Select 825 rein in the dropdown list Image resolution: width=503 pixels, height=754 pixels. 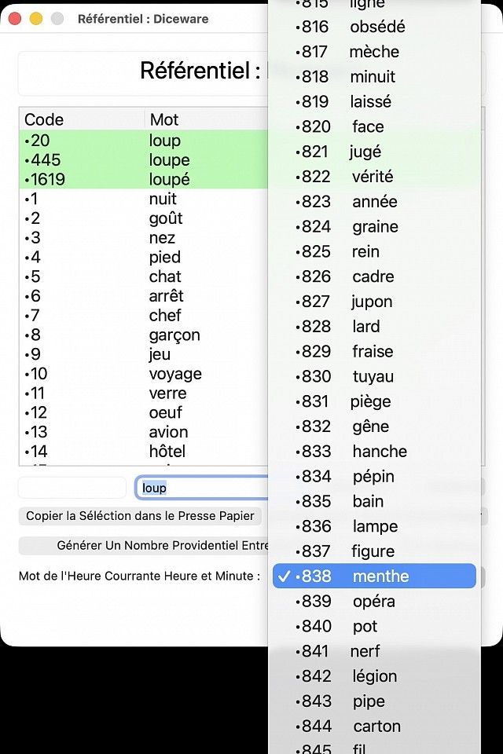point(374,251)
